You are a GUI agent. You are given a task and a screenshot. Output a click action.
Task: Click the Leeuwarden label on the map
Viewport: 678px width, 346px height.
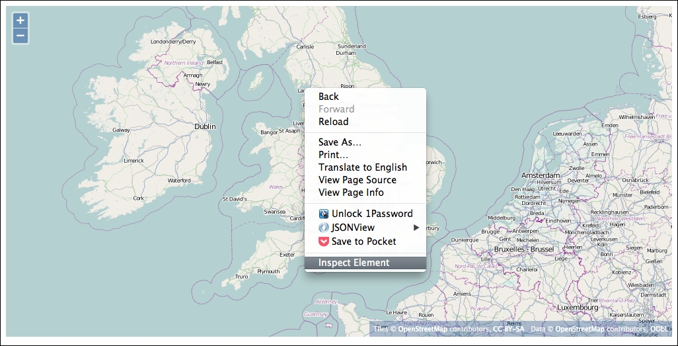click(x=567, y=134)
